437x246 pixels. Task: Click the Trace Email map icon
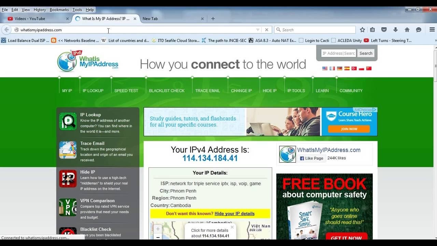(x=68, y=150)
